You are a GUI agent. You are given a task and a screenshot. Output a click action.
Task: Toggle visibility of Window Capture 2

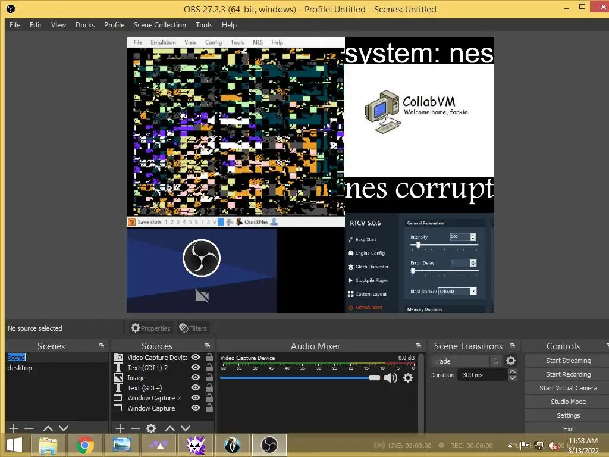click(196, 397)
